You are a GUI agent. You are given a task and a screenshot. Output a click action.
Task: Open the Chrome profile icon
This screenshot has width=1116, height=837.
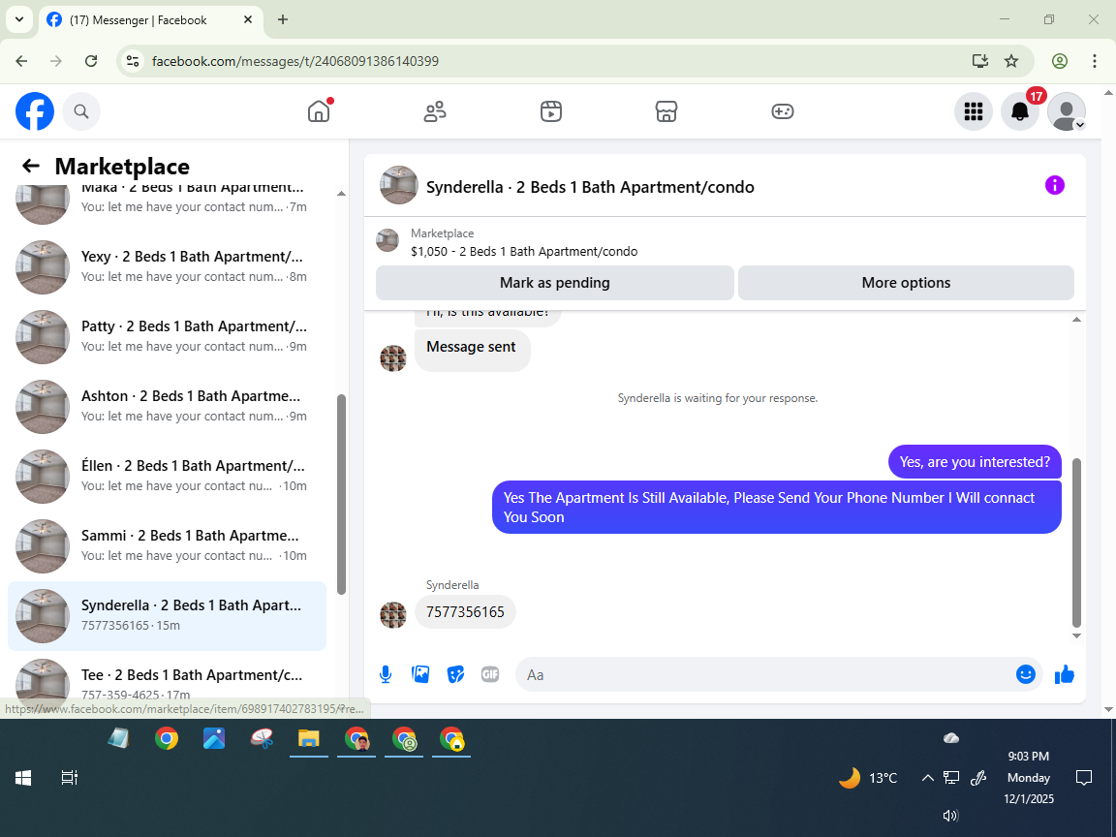[1060, 61]
